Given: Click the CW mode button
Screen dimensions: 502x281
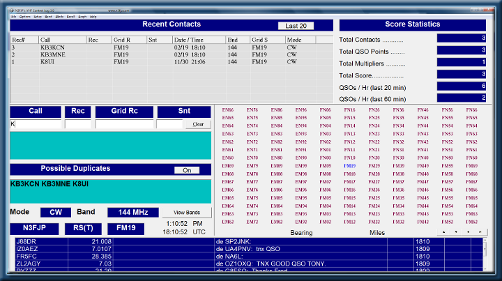Looking at the screenshot, I should [56, 212].
